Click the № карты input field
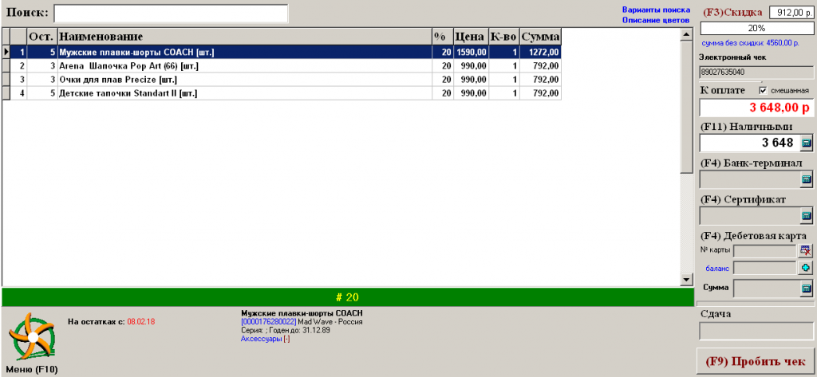 766,250
